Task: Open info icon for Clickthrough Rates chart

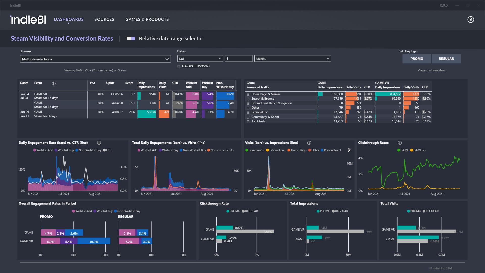Action: (x=400, y=143)
